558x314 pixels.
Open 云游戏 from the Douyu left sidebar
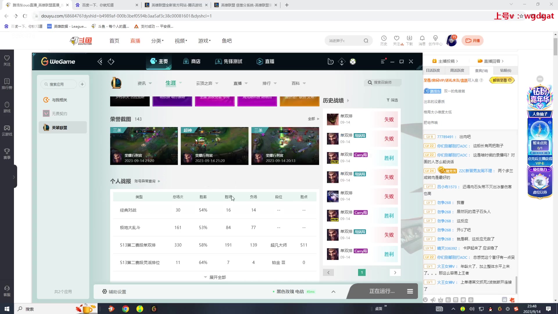(7, 130)
